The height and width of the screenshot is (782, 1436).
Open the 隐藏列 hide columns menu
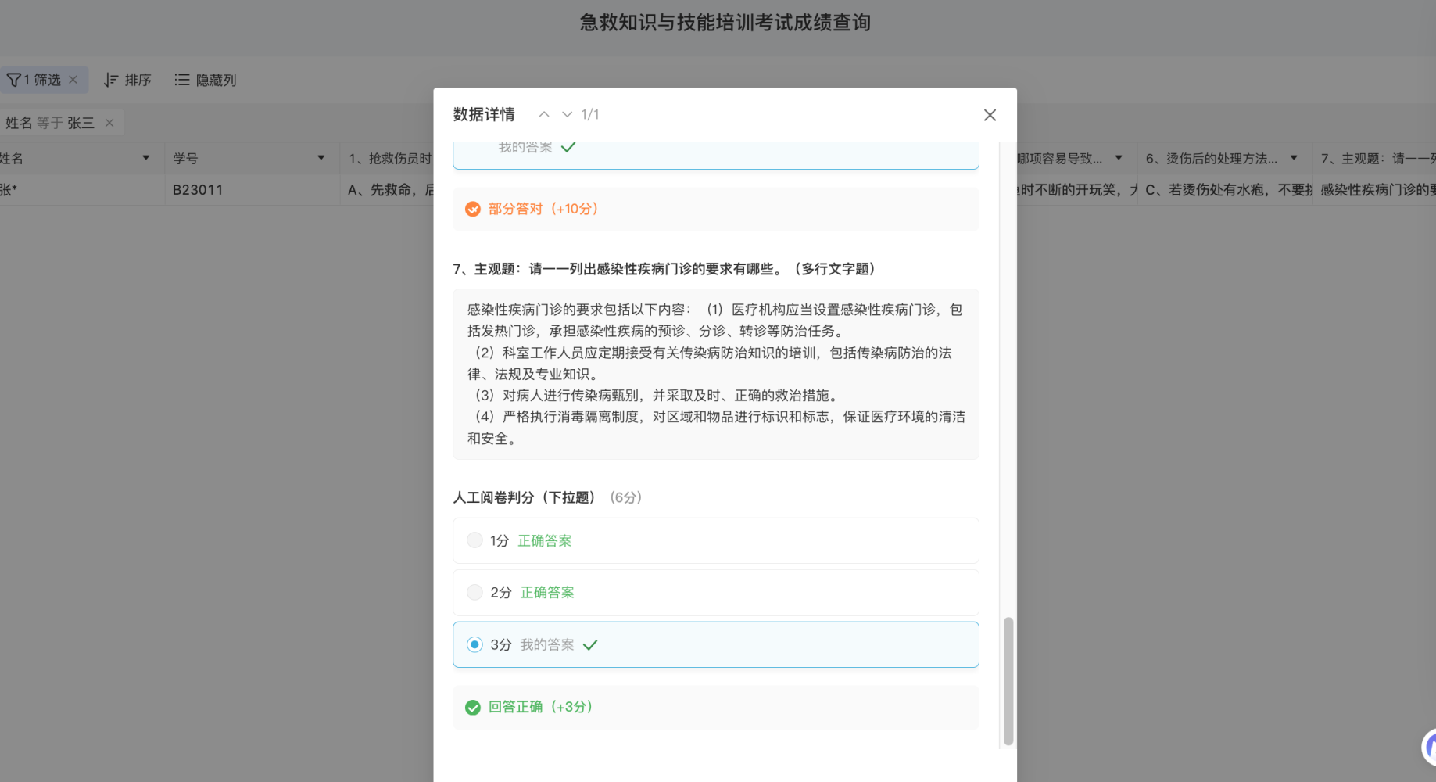pyautogui.click(x=206, y=80)
